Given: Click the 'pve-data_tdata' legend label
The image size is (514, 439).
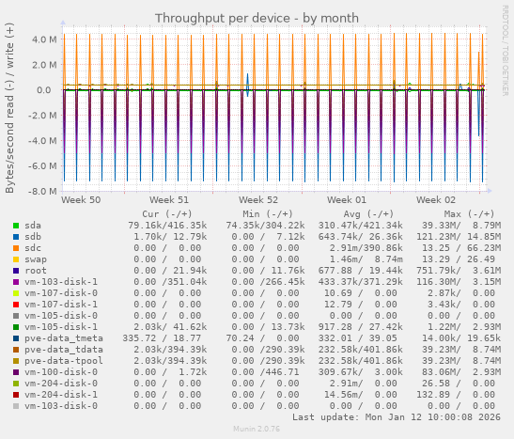Looking at the screenshot, I should point(64,350).
